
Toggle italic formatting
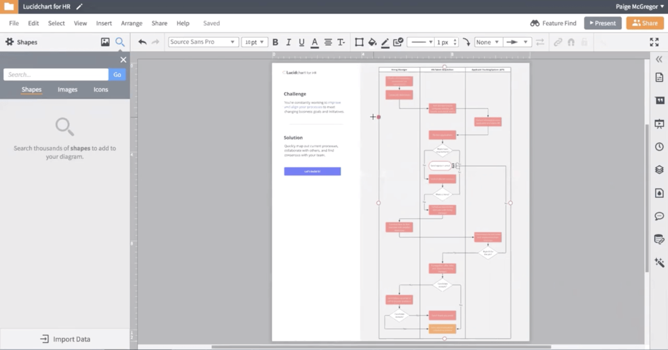pyautogui.click(x=288, y=42)
